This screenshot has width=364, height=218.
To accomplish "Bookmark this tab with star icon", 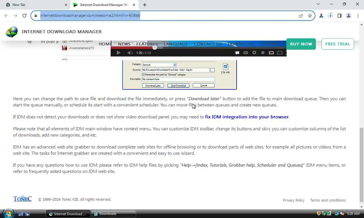I will (310, 16).
